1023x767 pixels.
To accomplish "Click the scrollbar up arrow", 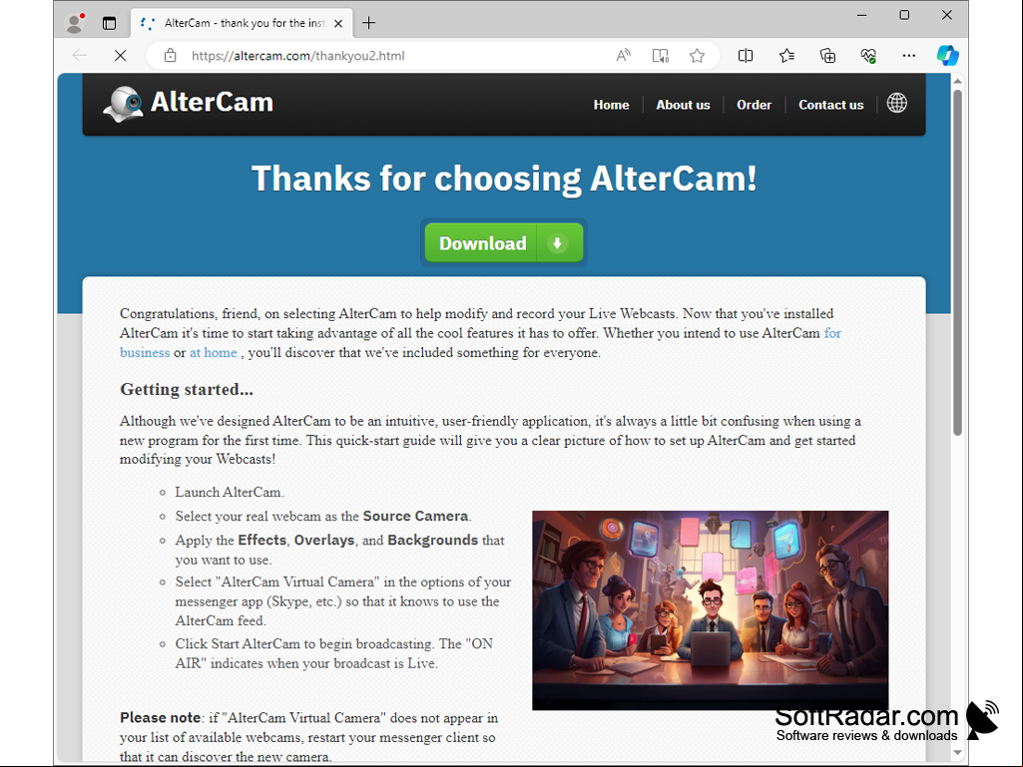I will coord(957,81).
